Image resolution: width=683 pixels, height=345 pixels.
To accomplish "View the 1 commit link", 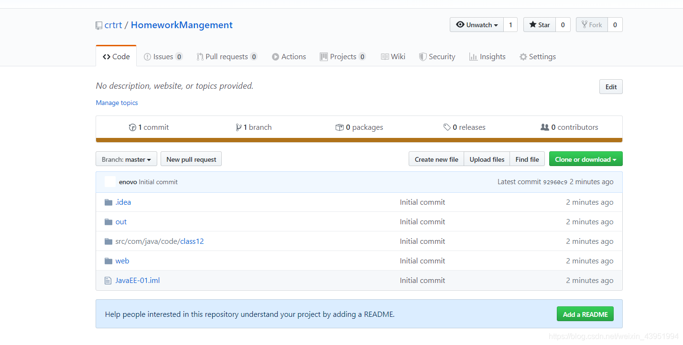I will (x=149, y=127).
